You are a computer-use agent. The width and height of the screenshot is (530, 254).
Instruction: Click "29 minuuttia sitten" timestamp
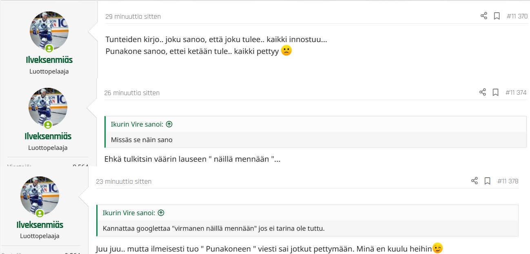point(133,17)
